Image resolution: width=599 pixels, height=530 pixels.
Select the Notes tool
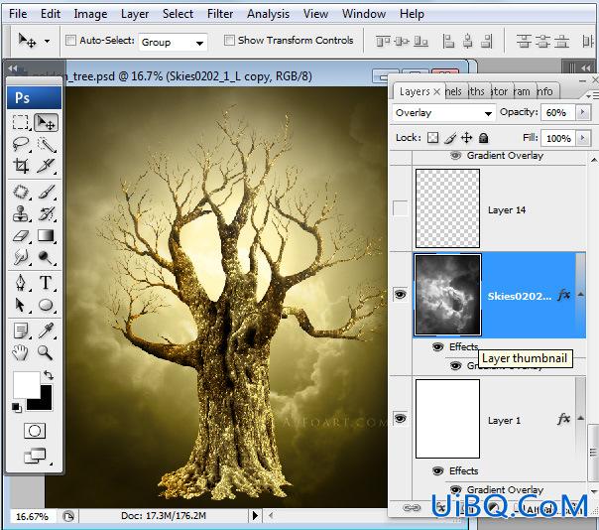coord(20,331)
